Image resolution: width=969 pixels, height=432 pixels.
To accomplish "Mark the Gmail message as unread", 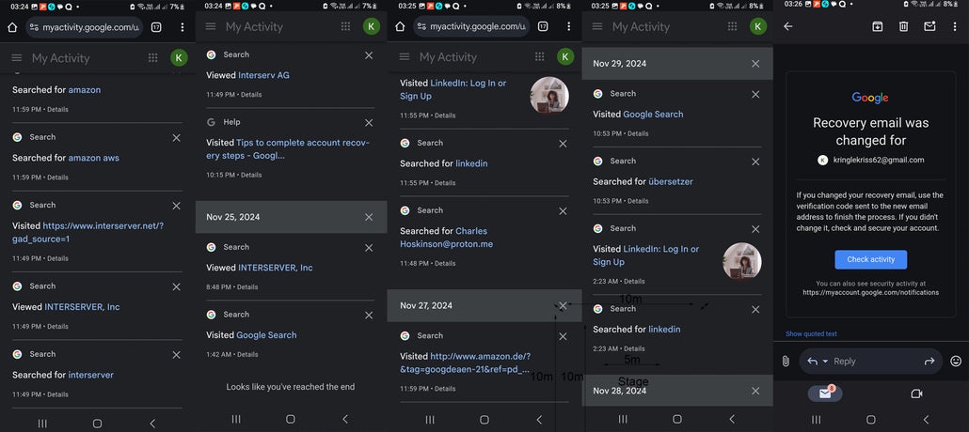I will tap(929, 26).
